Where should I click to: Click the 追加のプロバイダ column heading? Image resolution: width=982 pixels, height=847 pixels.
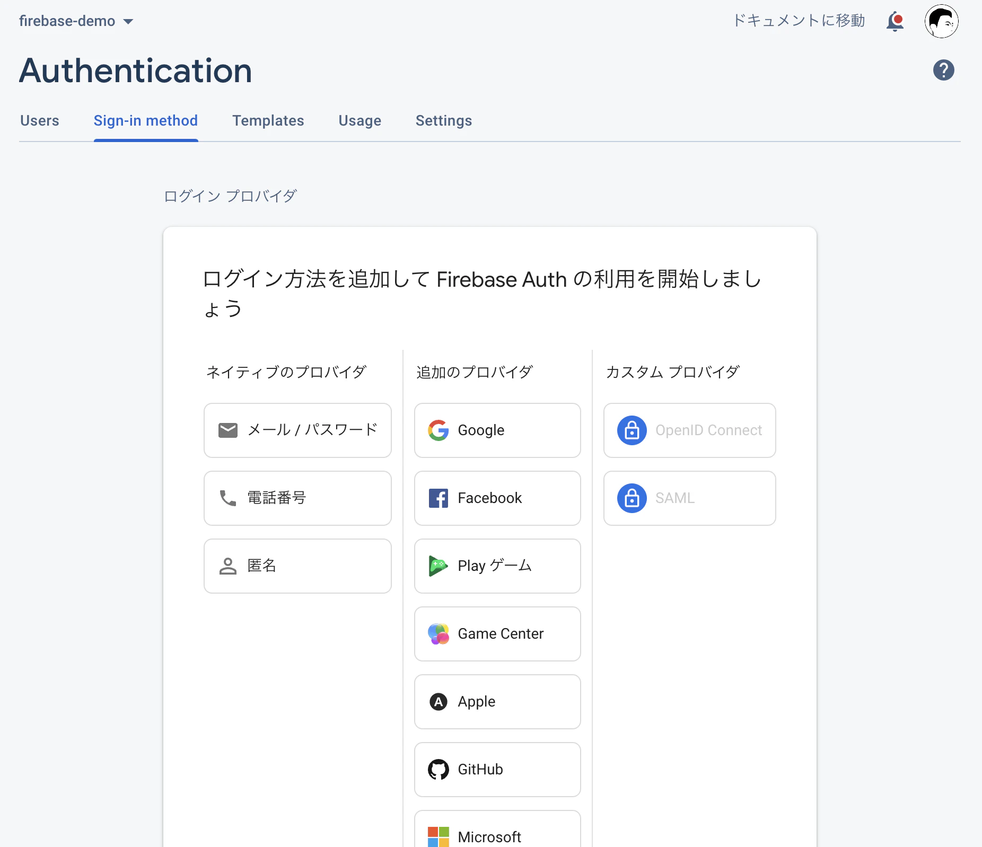pos(475,372)
